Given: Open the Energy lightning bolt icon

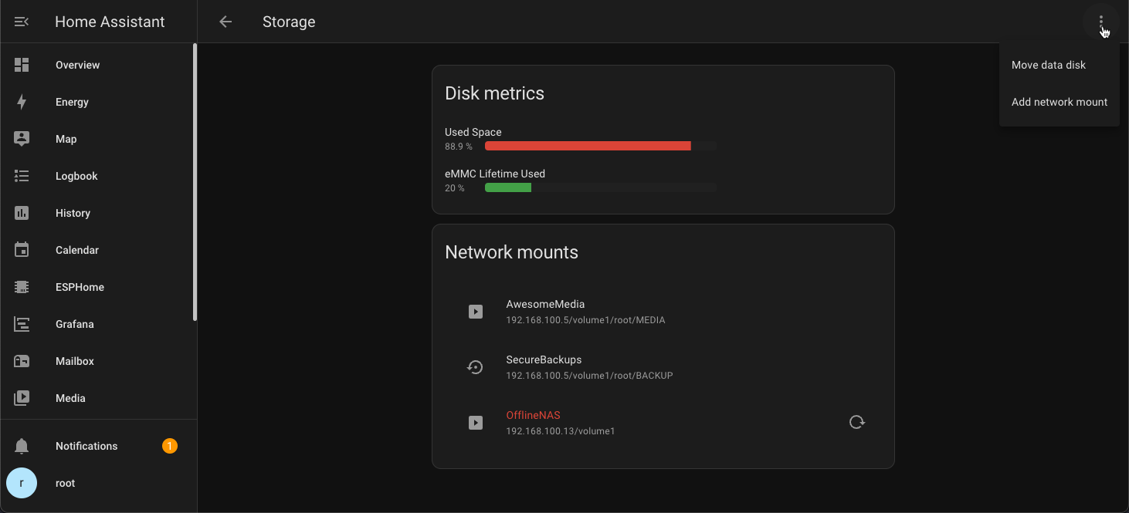Looking at the screenshot, I should (22, 102).
